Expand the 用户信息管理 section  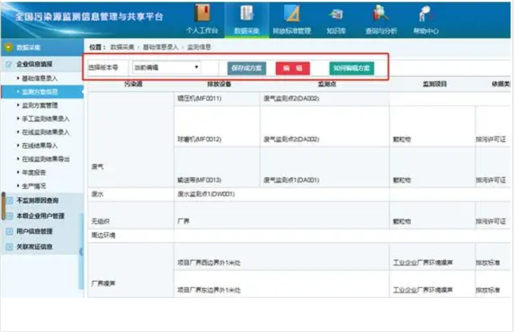[x=34, y=231]
